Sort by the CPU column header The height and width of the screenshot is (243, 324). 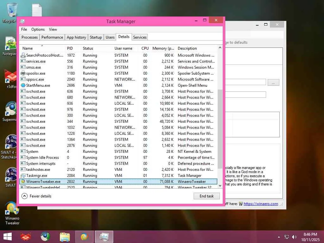pos(145,48)
